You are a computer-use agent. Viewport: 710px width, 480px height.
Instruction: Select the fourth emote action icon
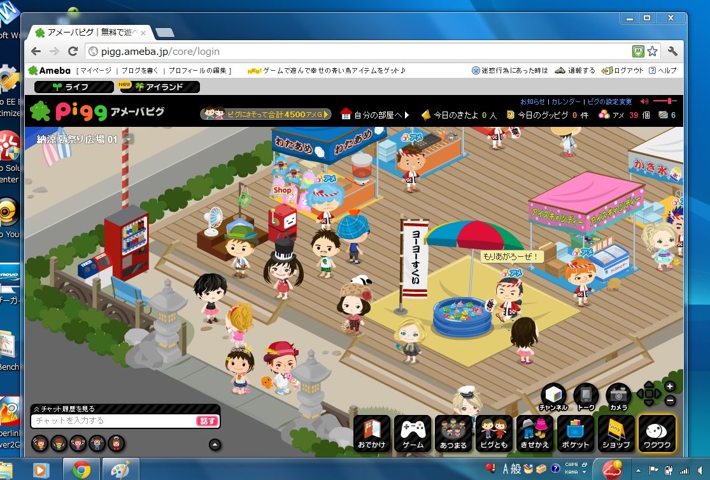(97, 443)
